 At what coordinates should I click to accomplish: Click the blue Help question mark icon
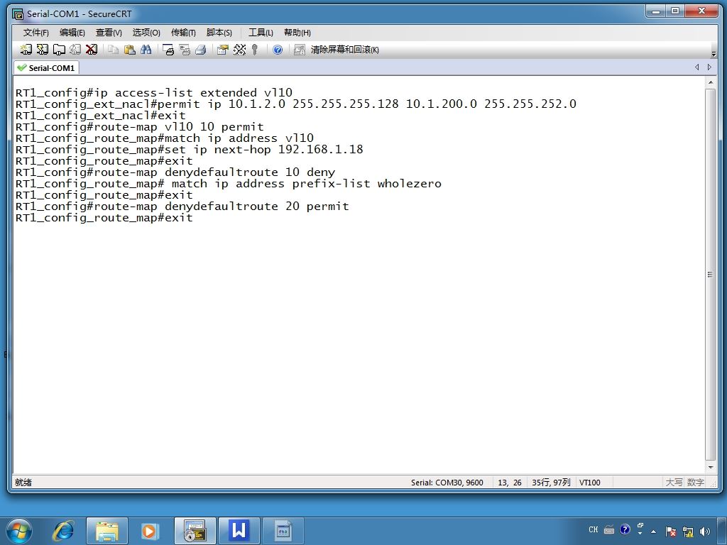(x=278, y=49)
